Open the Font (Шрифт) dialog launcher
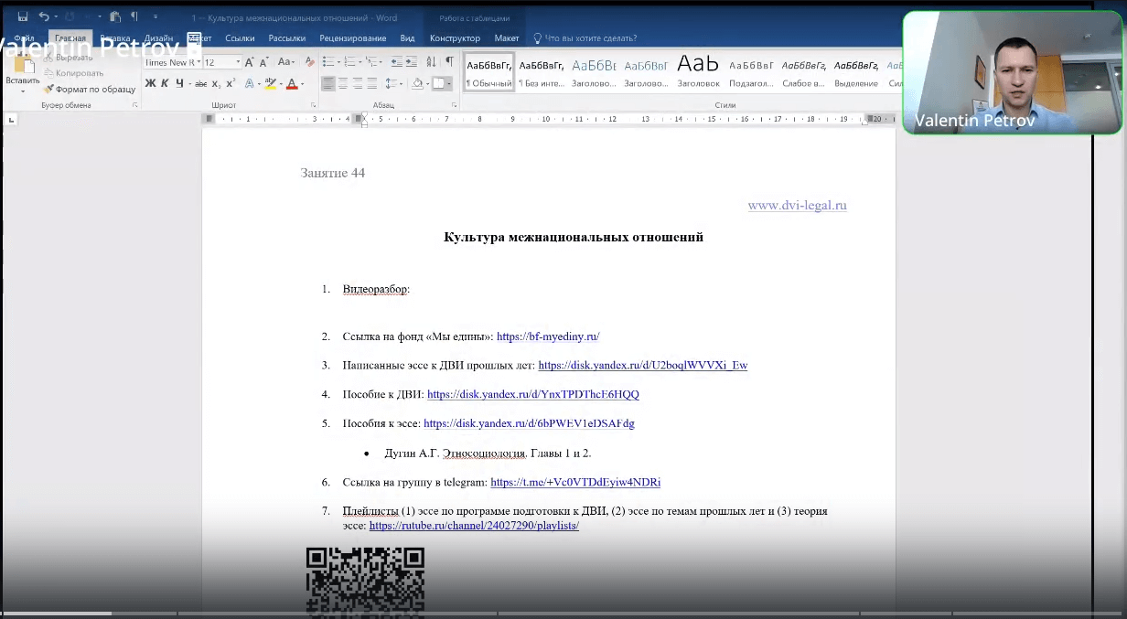This screenshot has height=619, width=1127. click(313, 105)
